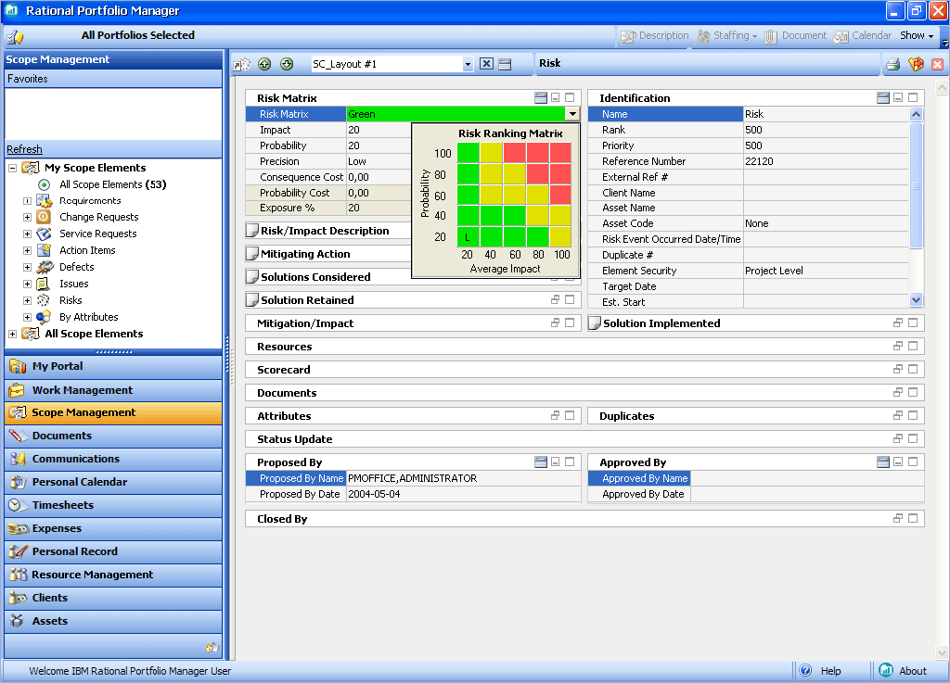Click the Expenses money icon
Image resolution: width=950 pixels, height=683 pixels.
pos(19,529)
